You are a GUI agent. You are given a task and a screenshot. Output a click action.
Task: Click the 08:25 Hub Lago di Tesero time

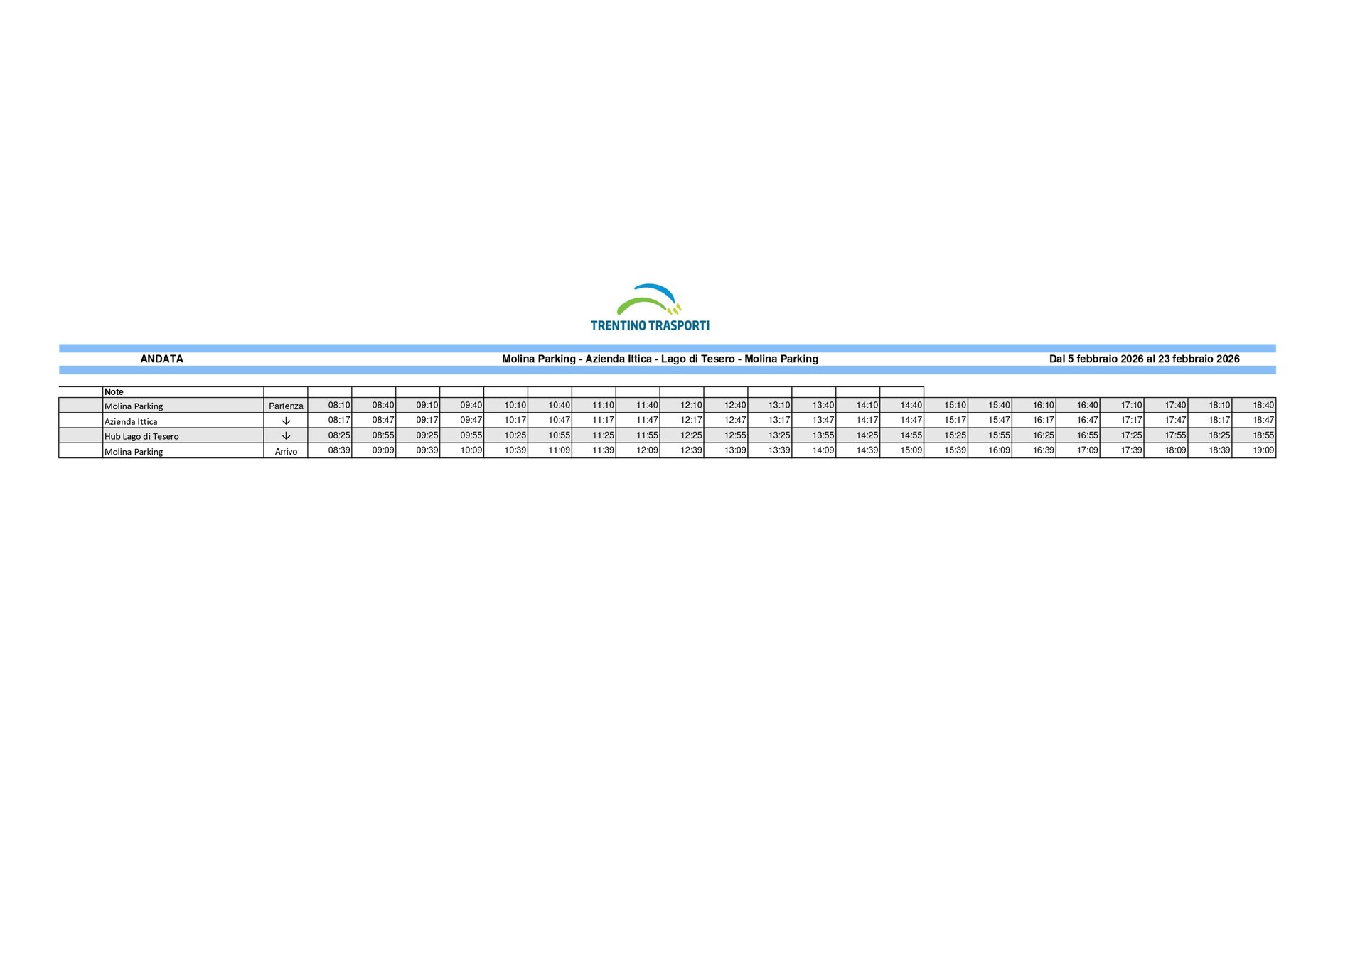tap(338, 435)
